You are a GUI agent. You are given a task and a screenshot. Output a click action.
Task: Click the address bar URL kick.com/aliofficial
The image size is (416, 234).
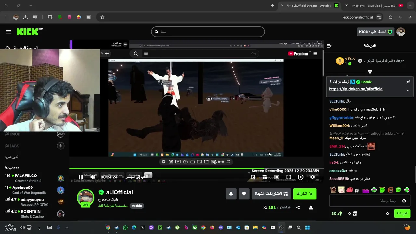click(357, 17)
